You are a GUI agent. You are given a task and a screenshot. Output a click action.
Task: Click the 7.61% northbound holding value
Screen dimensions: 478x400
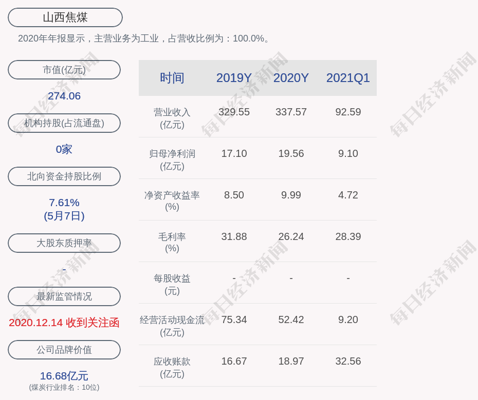64,203
